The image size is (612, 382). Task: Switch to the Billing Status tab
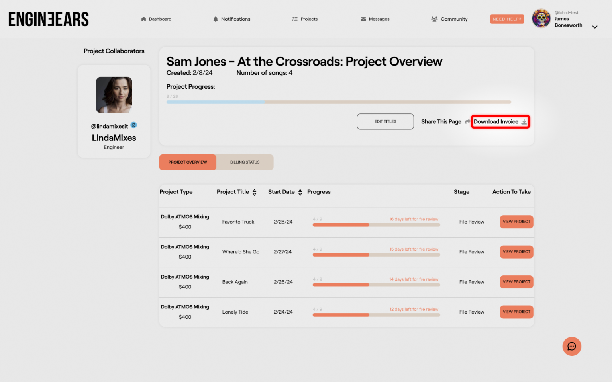[245, 162]
